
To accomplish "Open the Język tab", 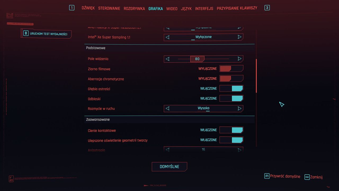I will pos(186,8).
